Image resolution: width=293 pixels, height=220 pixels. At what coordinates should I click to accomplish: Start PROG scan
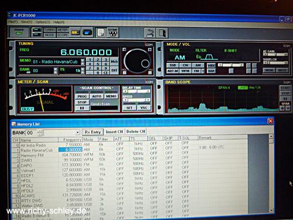82,96
